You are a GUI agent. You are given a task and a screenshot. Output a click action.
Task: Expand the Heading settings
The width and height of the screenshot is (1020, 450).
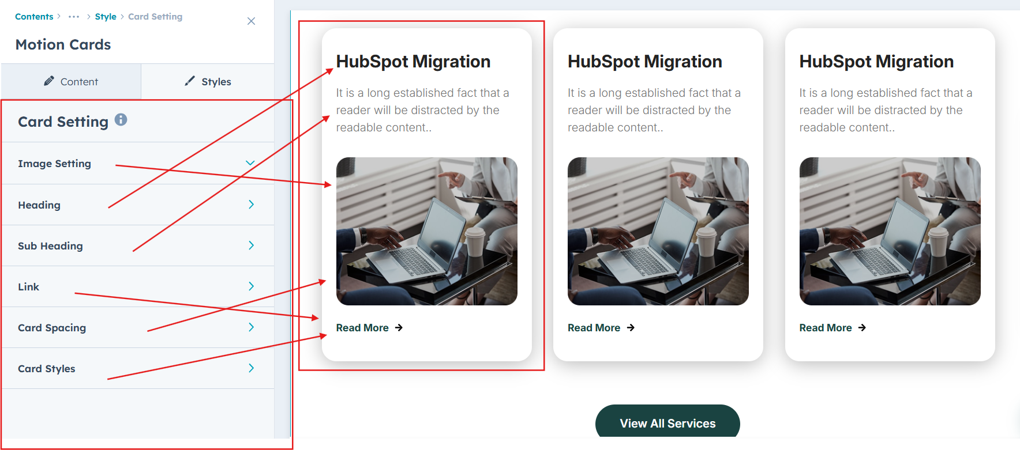tap(251, 205)
